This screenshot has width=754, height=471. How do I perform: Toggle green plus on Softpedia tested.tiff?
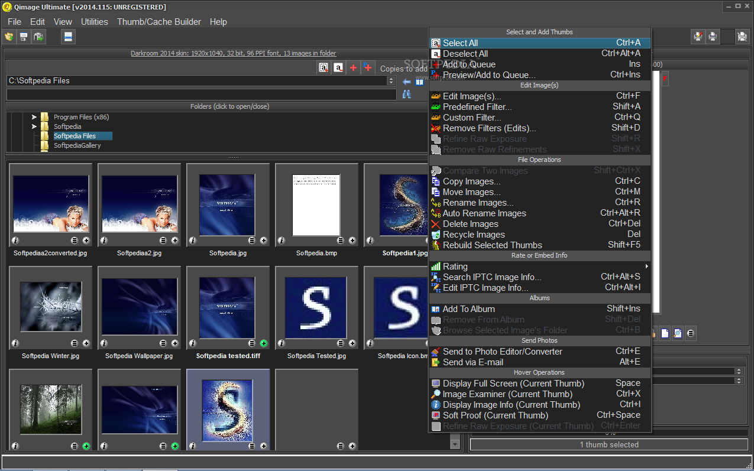(264, 343)
